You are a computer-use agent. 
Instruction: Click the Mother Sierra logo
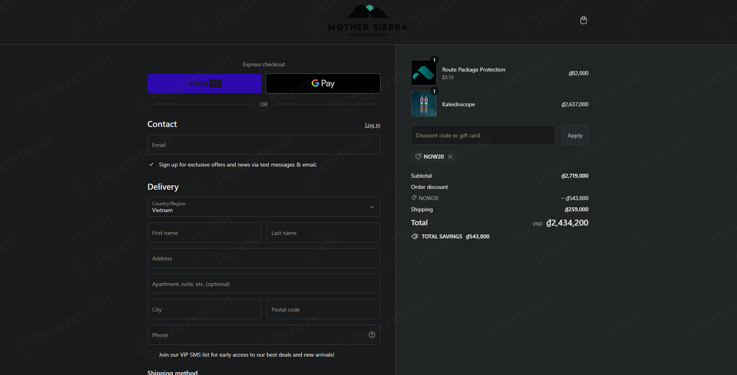[368, 20]
